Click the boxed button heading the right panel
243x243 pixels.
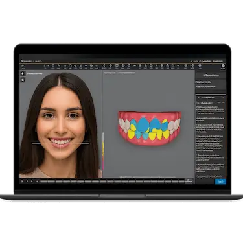point(211,75)
